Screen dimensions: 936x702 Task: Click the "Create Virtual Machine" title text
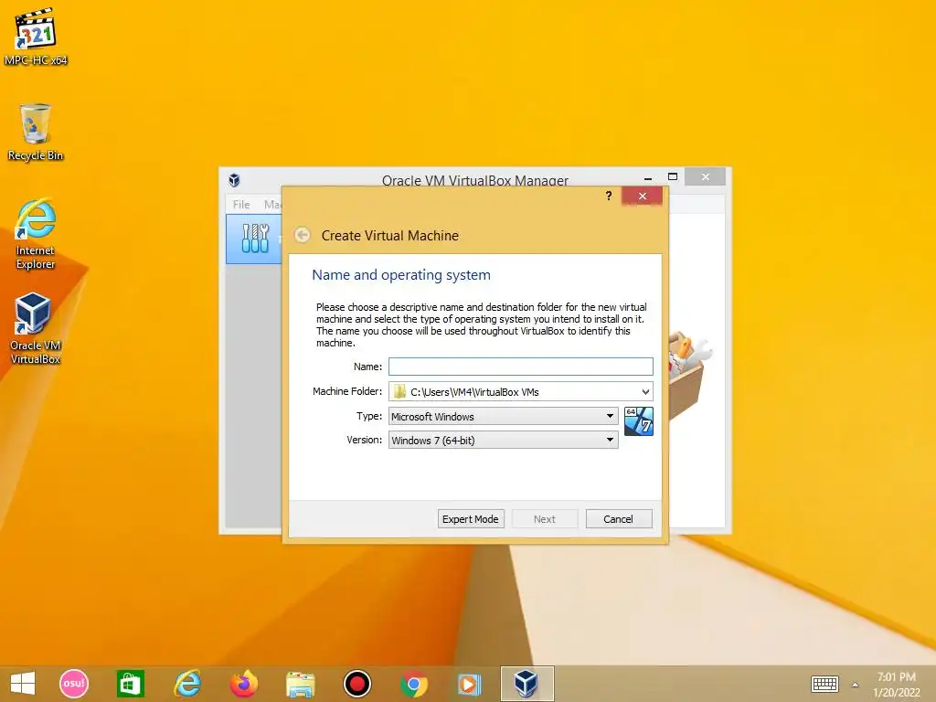point(389,235)
